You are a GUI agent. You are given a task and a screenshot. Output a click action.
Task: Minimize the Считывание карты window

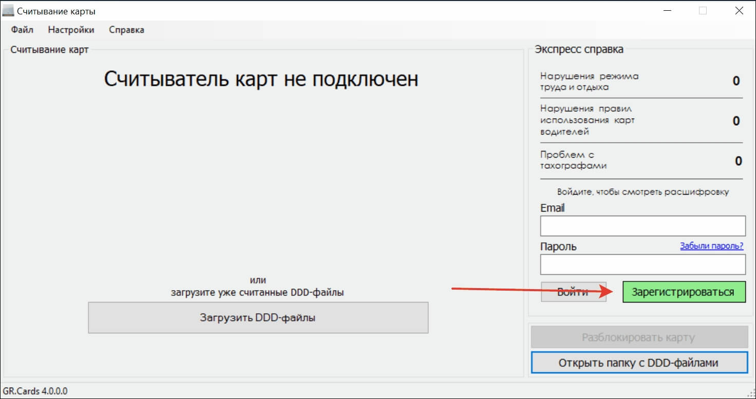point(666,10)
